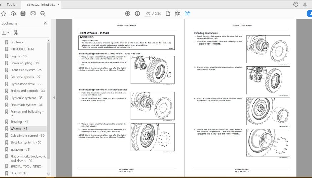Click the find current bookmark icon

15,32
